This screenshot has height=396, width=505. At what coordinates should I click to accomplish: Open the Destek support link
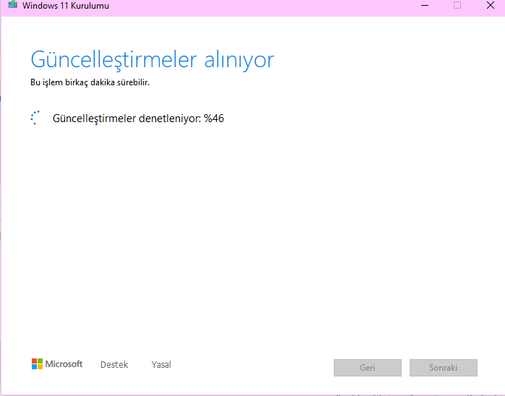[x=114, y=364]
